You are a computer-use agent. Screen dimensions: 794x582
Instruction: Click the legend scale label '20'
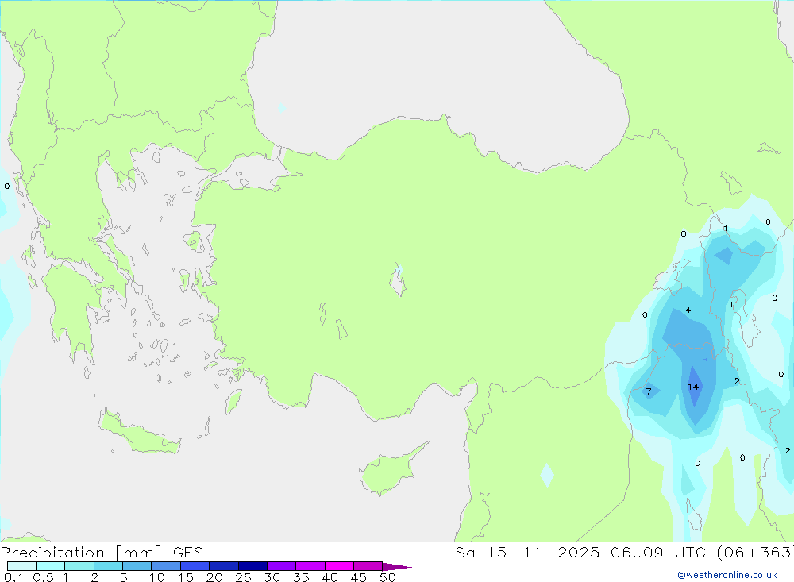point(214,577)
